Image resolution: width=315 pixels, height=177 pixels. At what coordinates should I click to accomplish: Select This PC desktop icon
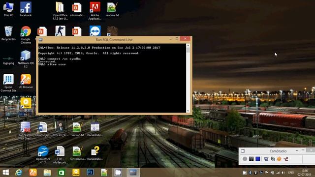[x=8, y=9]
